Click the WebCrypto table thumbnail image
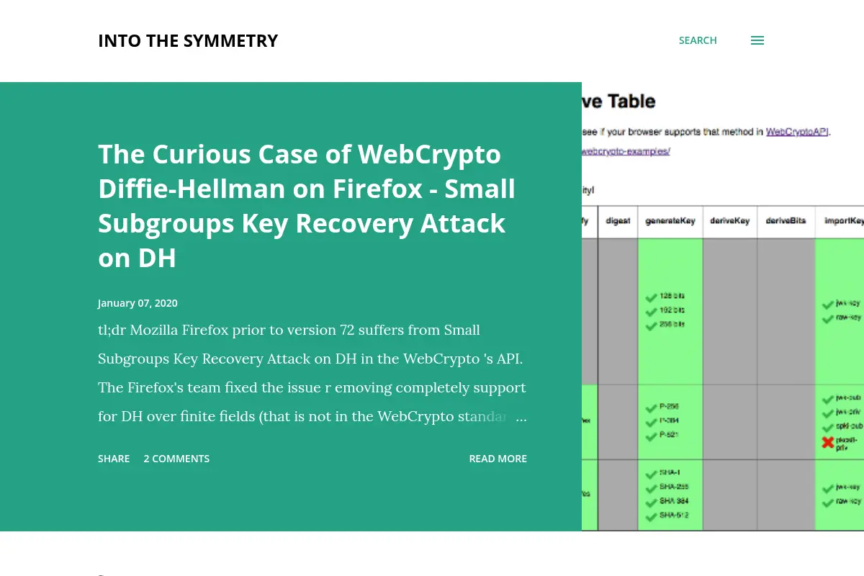This screenshot has height=576, width=864. coord(723,307)
